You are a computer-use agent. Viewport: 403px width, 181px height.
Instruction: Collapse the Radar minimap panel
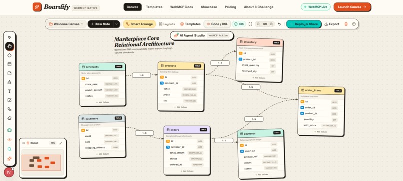[x=61, y=143]
